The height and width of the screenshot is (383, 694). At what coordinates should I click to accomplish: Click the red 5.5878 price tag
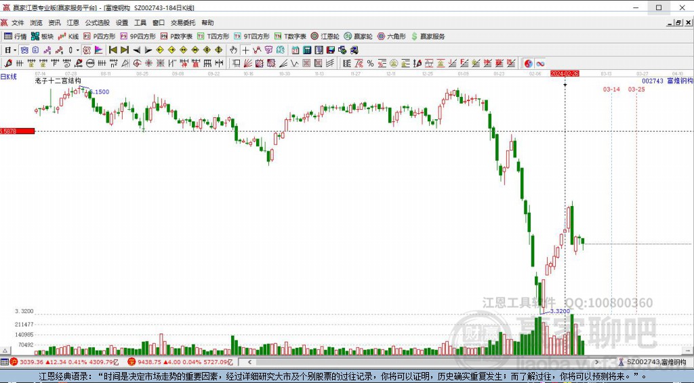click(17, 131)
